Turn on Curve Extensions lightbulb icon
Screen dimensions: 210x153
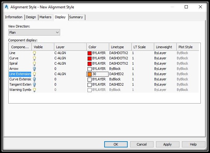pos(35,79)
